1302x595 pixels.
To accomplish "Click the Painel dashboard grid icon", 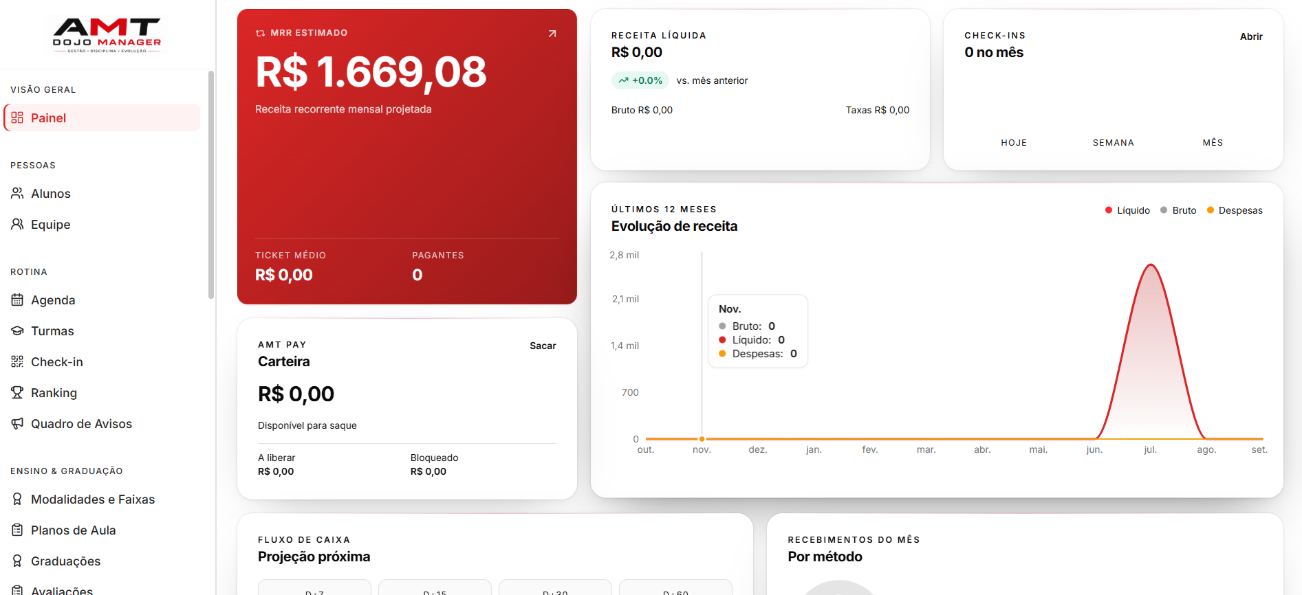I will coord(17,117).
